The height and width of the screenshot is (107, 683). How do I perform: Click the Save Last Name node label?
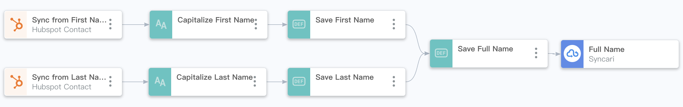(344, 77)
